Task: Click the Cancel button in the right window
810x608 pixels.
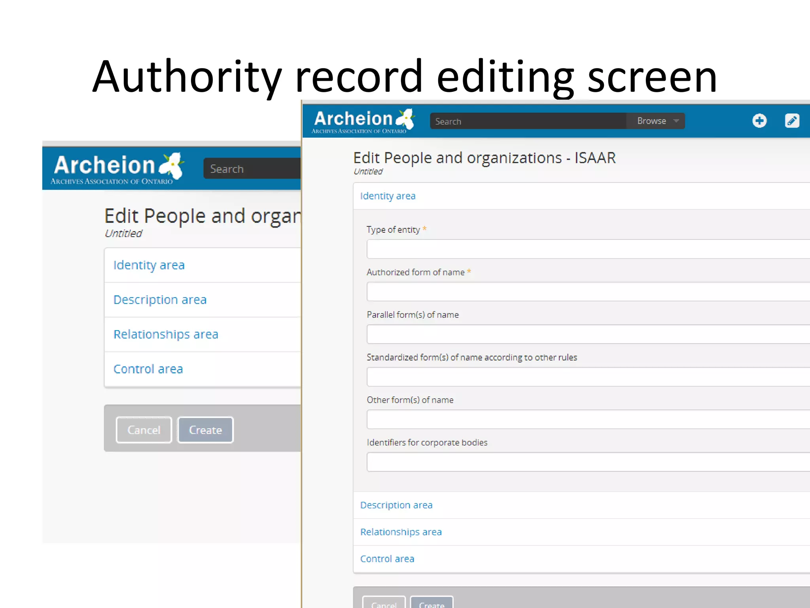Action: pos(384,602)
